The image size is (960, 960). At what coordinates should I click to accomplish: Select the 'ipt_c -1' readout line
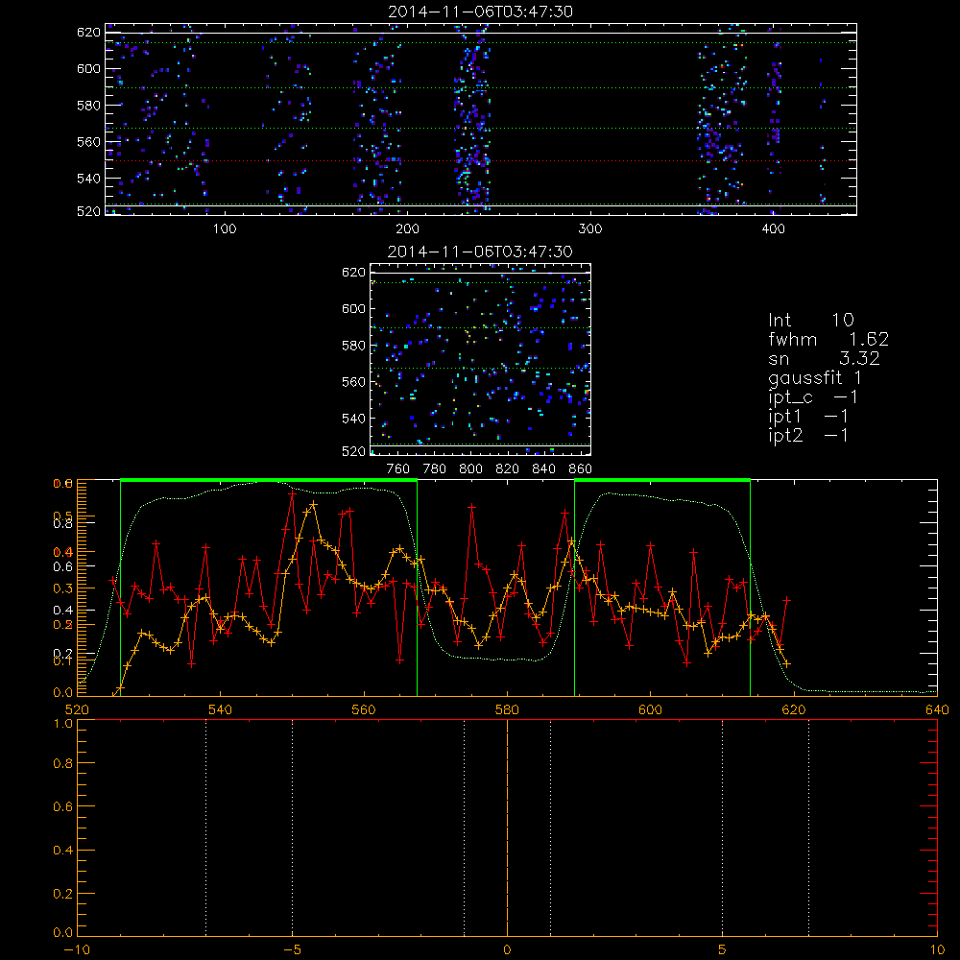[x=814, y=397]
